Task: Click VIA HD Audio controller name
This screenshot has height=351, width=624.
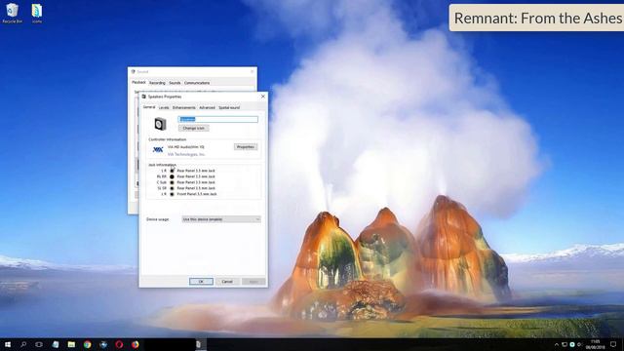Action: point(186,147)
